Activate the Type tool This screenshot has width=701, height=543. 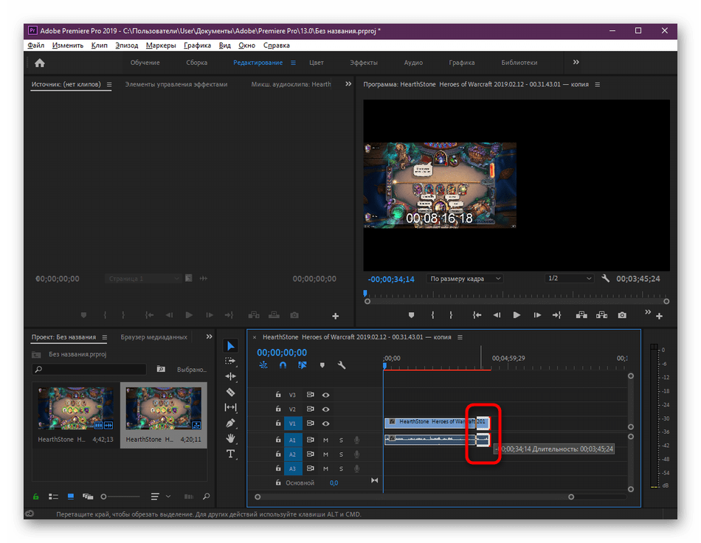(231, 454)
